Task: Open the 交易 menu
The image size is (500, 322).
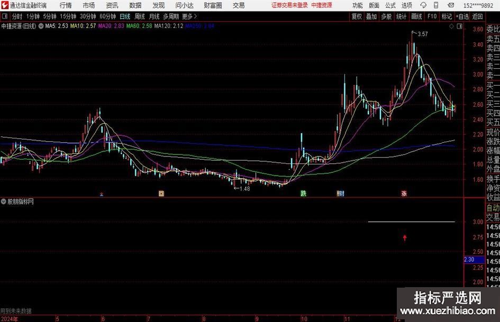Action: 239,5
